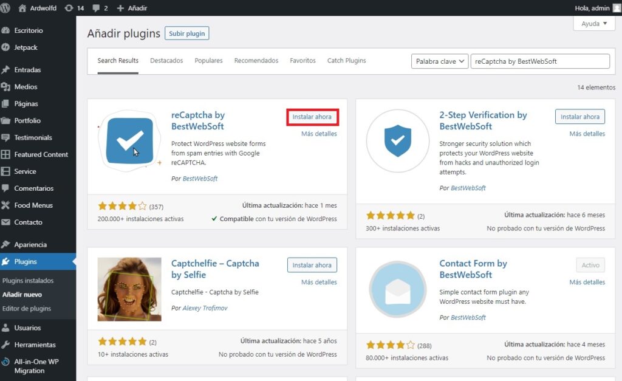Click the updates icon showing 14

pyautogui.click(x=69, y=8)
